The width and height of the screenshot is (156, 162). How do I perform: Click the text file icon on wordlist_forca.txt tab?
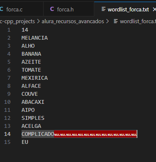point(104,9)
